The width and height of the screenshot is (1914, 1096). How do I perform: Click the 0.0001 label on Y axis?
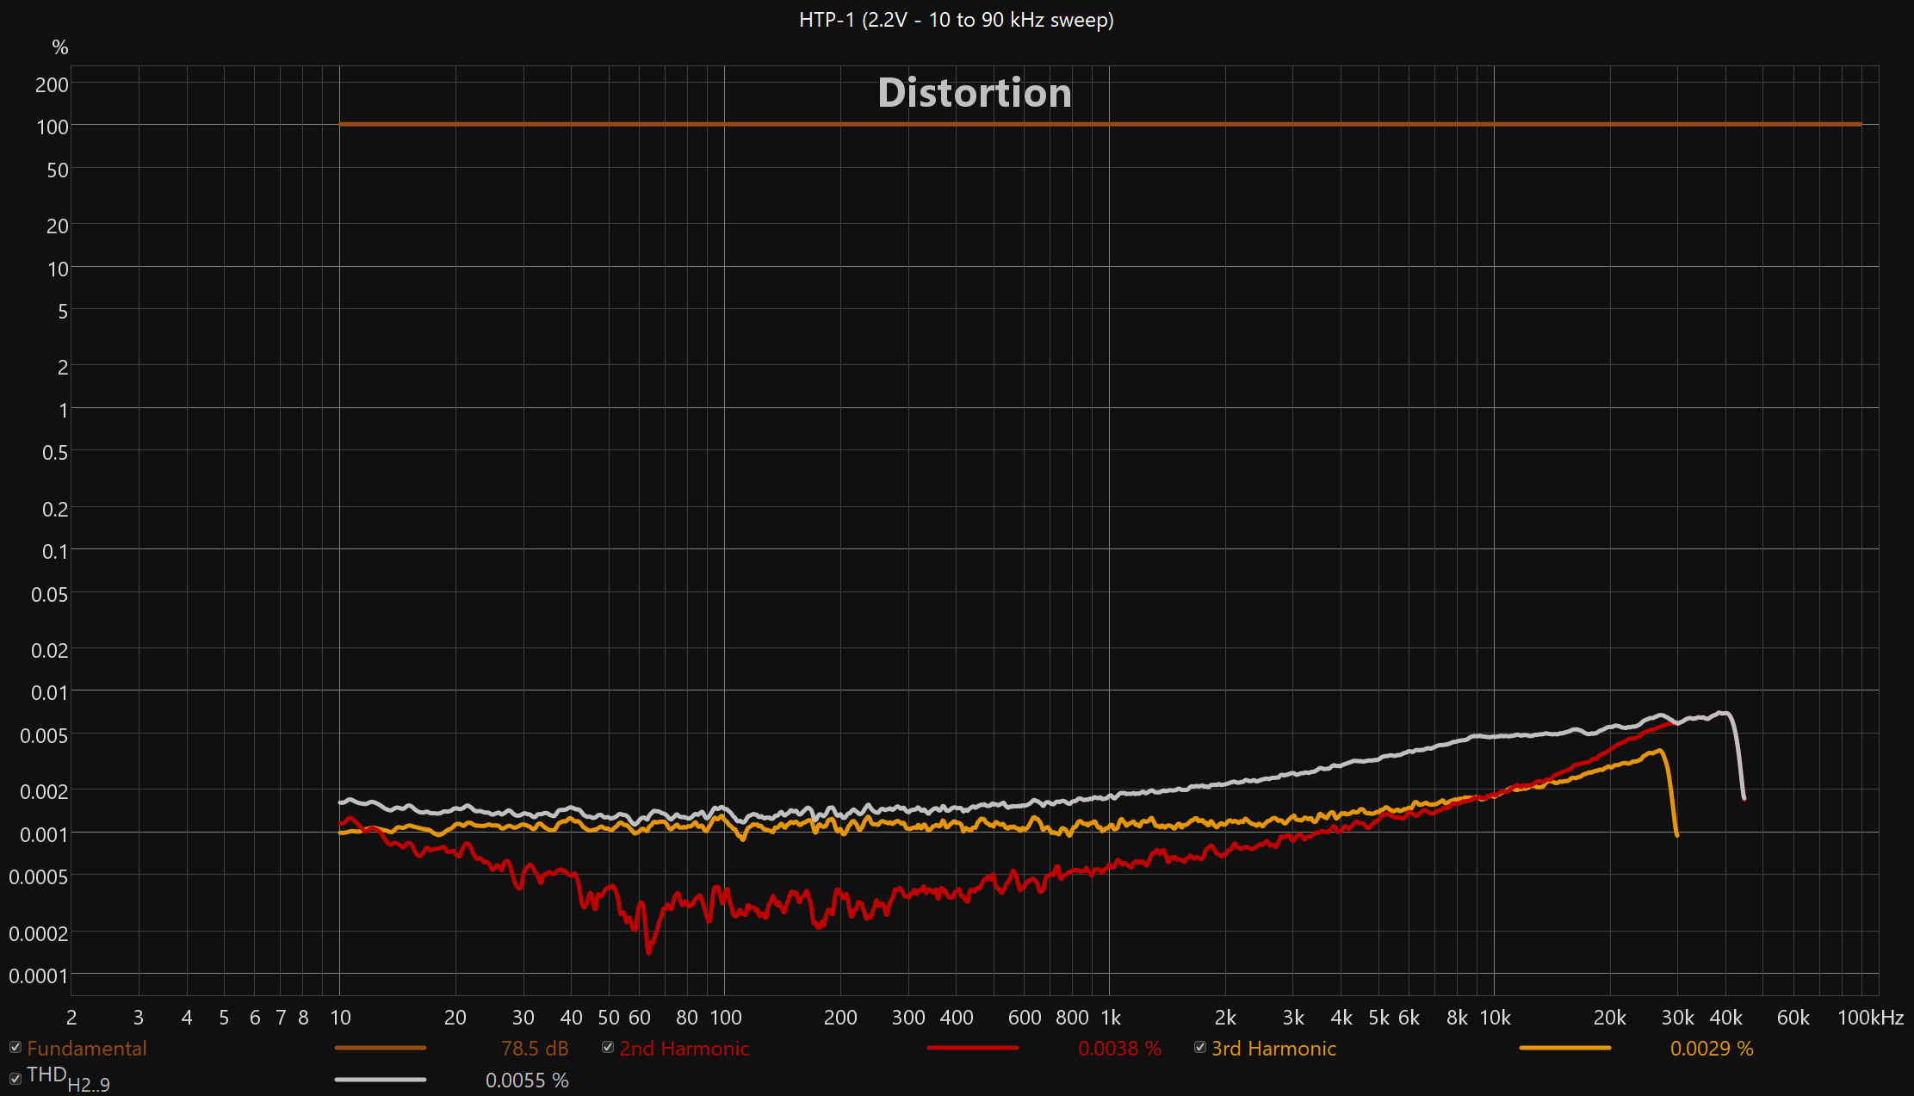pos(38,975)
